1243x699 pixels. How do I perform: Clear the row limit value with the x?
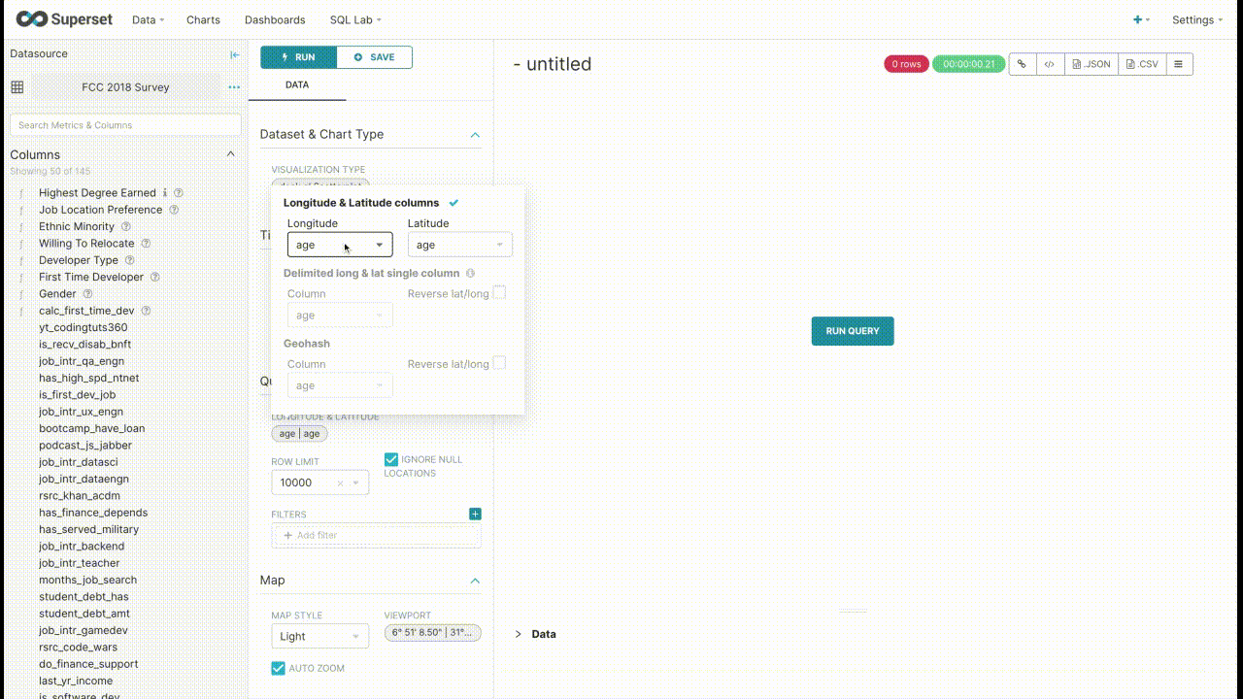click(340, 483)
